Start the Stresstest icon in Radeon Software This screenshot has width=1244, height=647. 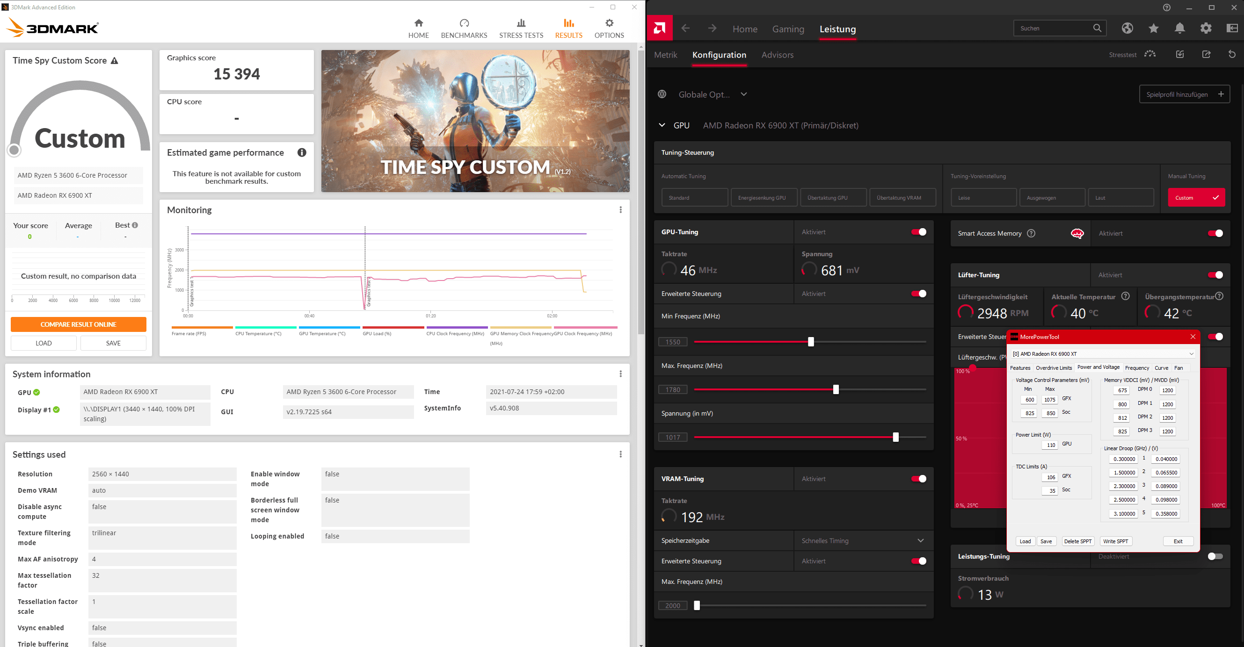coord(1150,54)
